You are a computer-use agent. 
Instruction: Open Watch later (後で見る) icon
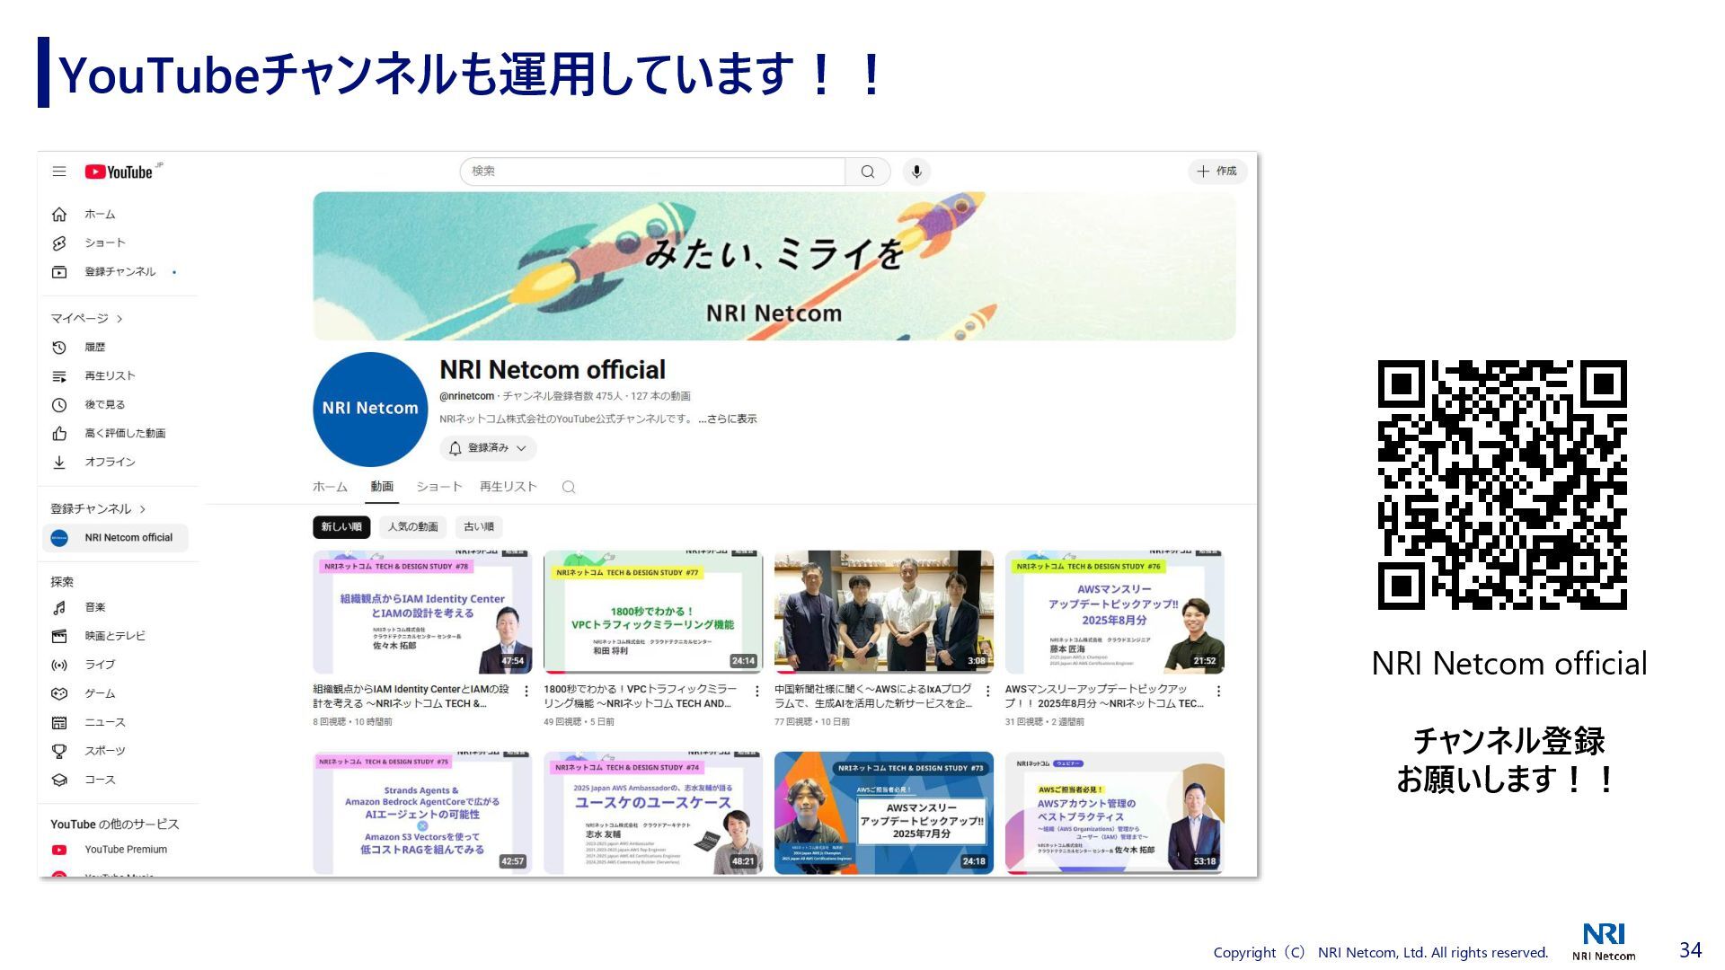(x=59, y=405)
